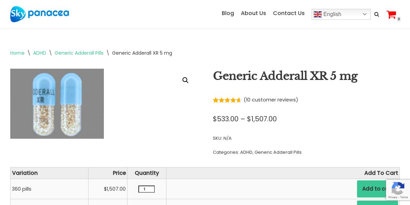Open the search magnifier icon in header
This screenshot has height=205, width=410.
pyautogui.click(x=377, y=14)
